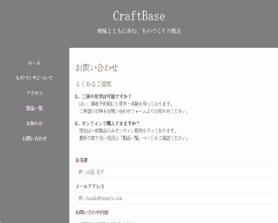The height and width of the screenshot is (223, 278).
Task: Open the 製品一覧 page link
Action: click(x=34, y=109)
